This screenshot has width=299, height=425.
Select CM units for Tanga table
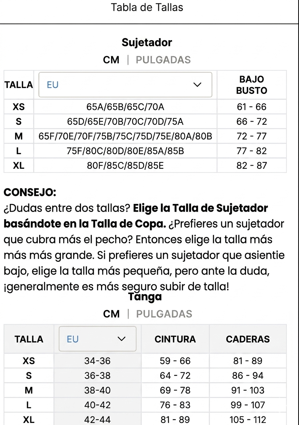[x=111, y=314]
